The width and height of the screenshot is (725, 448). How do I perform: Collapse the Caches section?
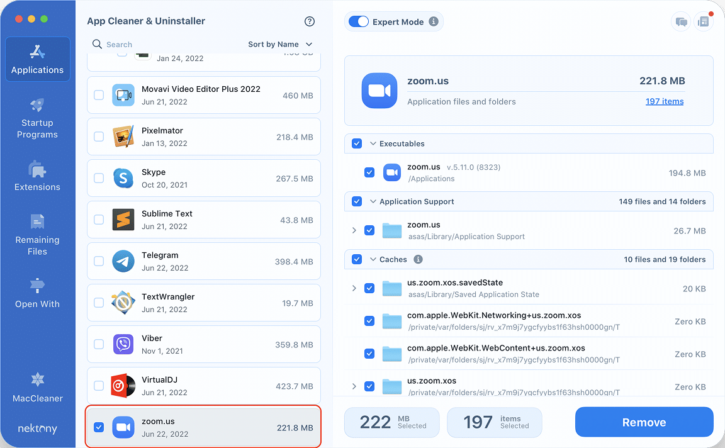(373, 259)
